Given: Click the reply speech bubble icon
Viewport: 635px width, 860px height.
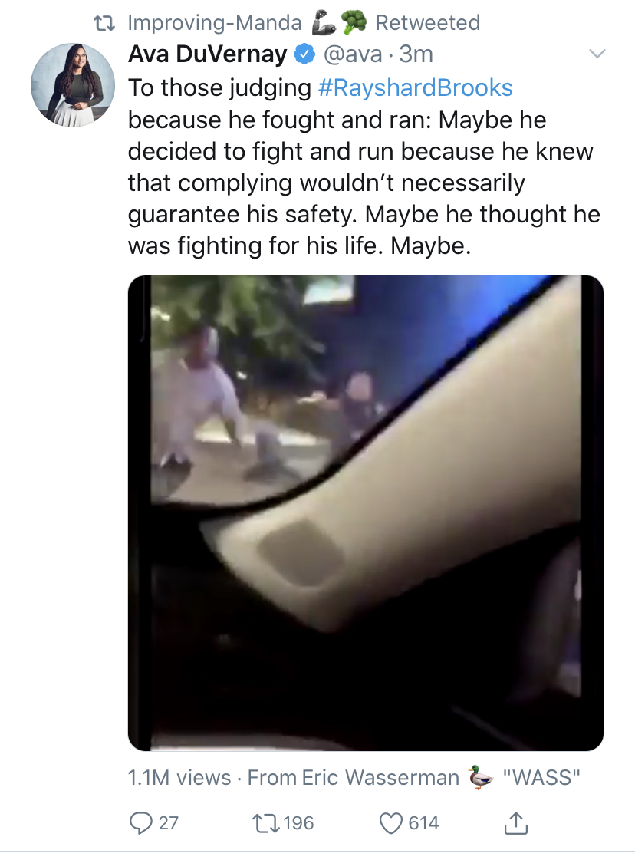Looking at the screenshot, I should 141,822.
